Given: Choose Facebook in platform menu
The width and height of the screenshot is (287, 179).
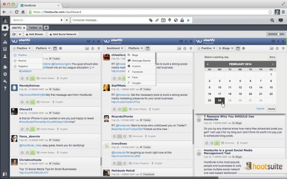Looking at the screenshot, I should tap(140, 72).
